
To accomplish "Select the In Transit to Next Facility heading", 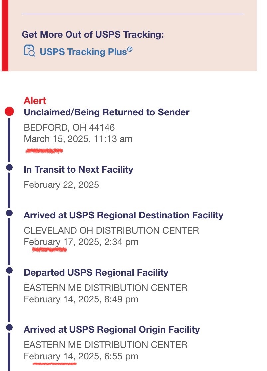I will (78, 170).
